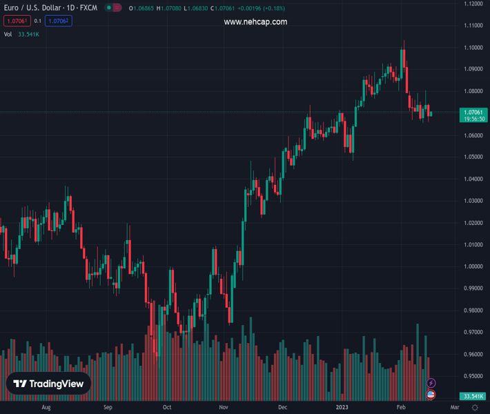Click the current price label 1.07061 on axis
490x414 pixels.
[474, 112]
